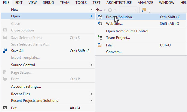Click the File open folder icon
The height and width of the screenshot is (112, 187).
[x=100, y=45]
